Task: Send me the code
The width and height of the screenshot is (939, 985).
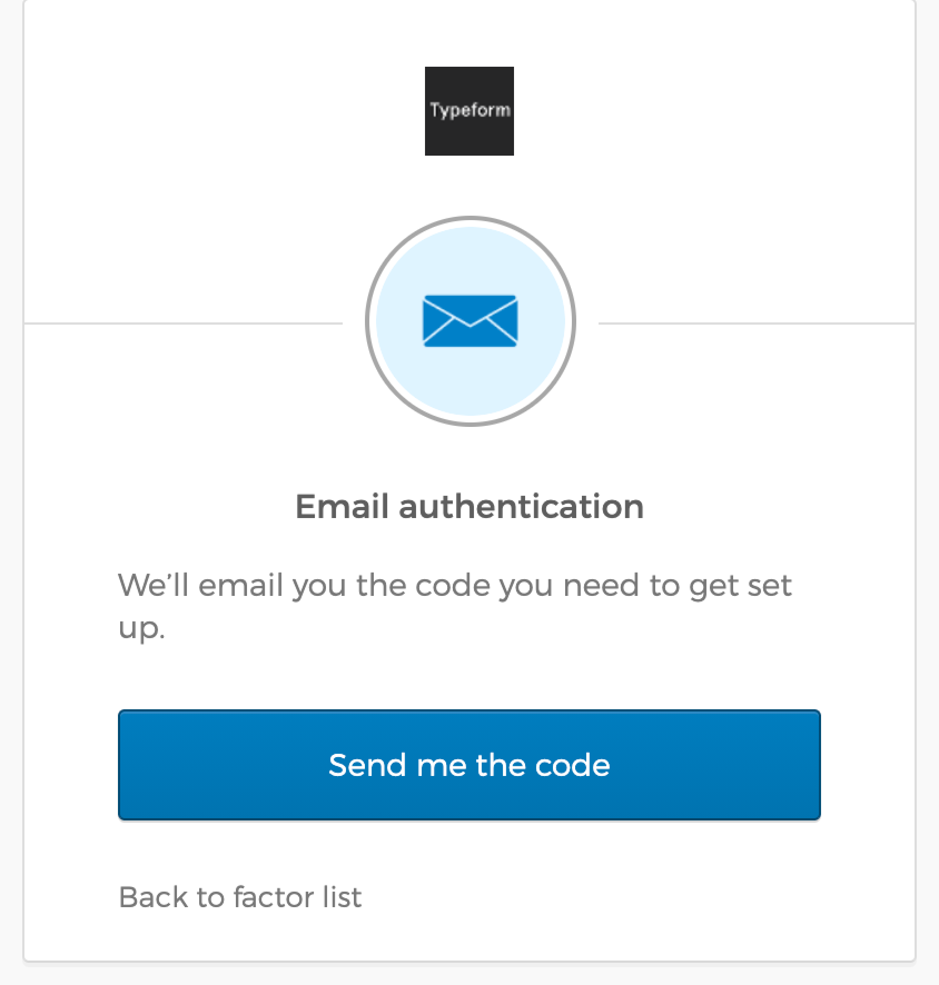Action: coord(469,765)
